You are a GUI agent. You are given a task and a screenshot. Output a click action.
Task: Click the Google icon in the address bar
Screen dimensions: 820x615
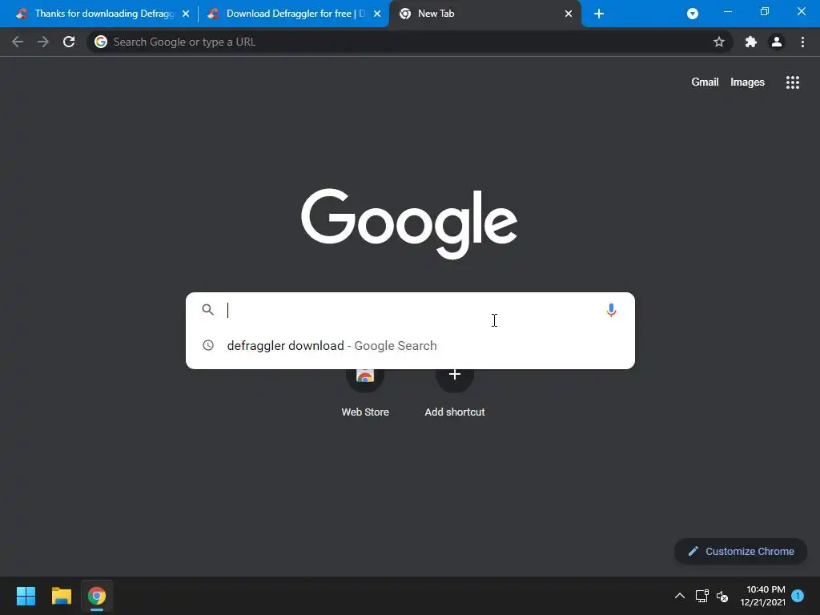click(x=101, y=42)
